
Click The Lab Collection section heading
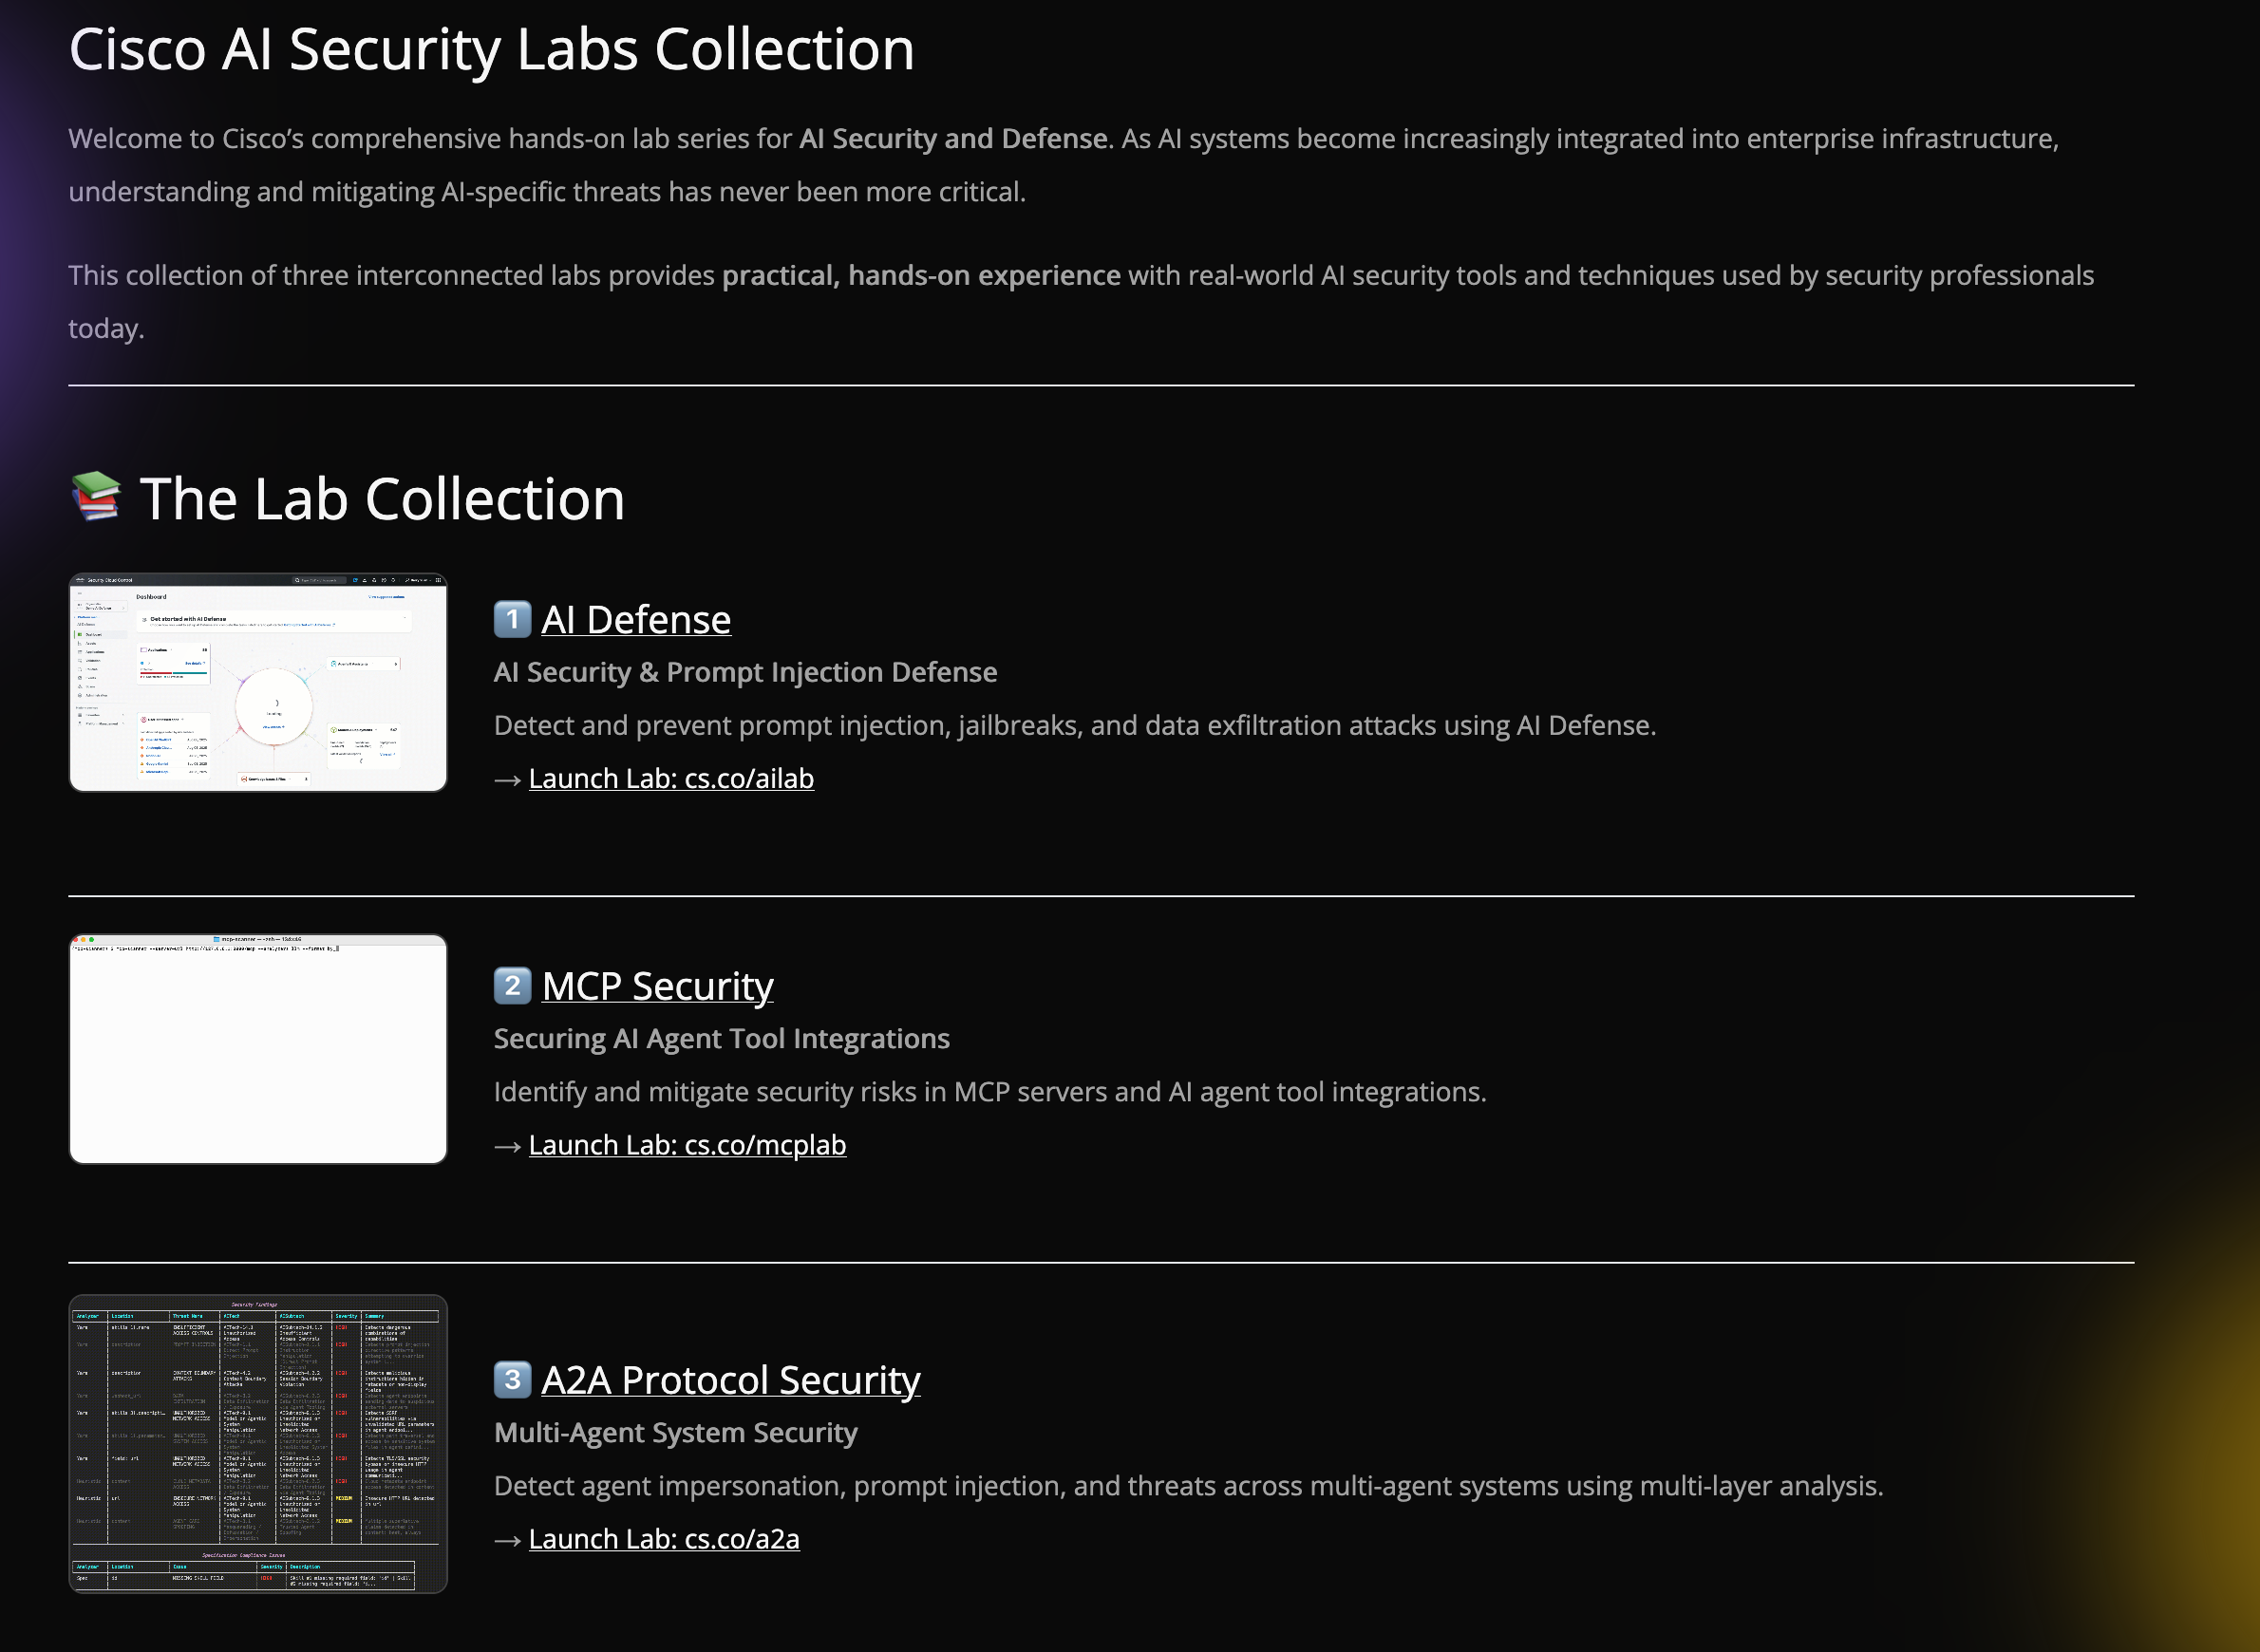[382, 498]
